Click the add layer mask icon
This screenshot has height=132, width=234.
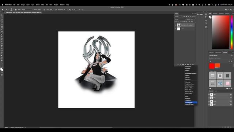(183, 65)
